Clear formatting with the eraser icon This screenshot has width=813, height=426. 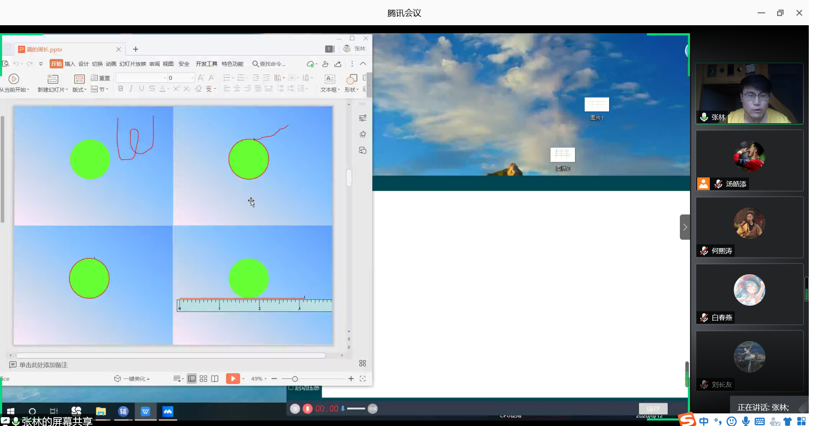pyautogui.click(x=198, y=89)
